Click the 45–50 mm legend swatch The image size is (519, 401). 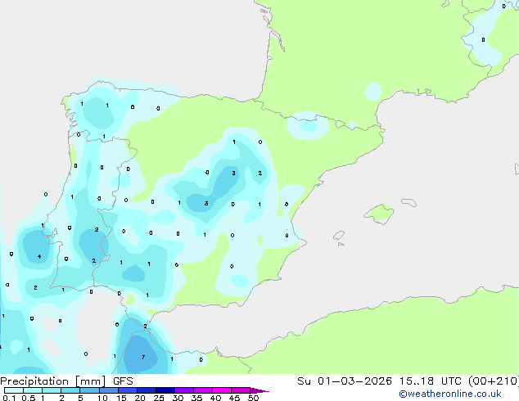(241, 390)
